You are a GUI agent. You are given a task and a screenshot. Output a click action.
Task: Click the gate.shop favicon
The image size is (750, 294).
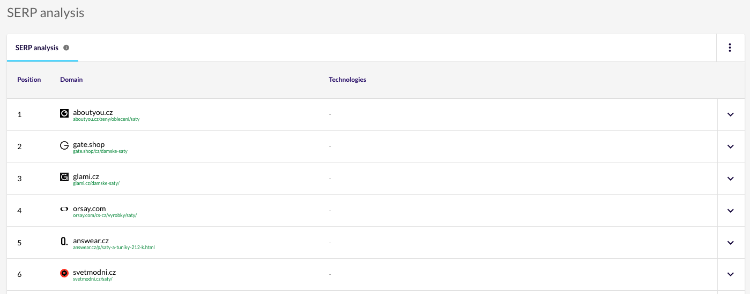tap(64, 145)
